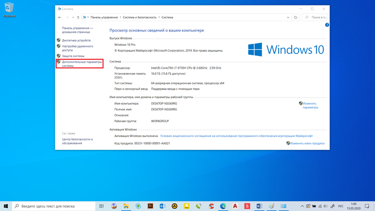Open Защита системы link
The height and width of the screenshot is (211, 375).
click(73, 56)
